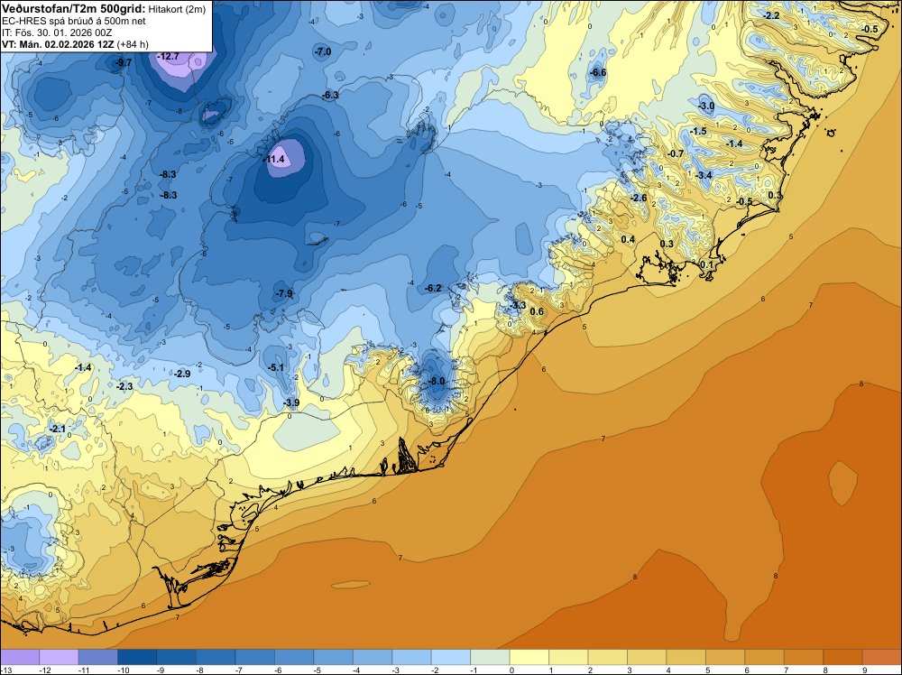Viewport: 902px width, 675px height.
Task: Select legend swatch between 8 and 9
Action: [x=842, y=658]
